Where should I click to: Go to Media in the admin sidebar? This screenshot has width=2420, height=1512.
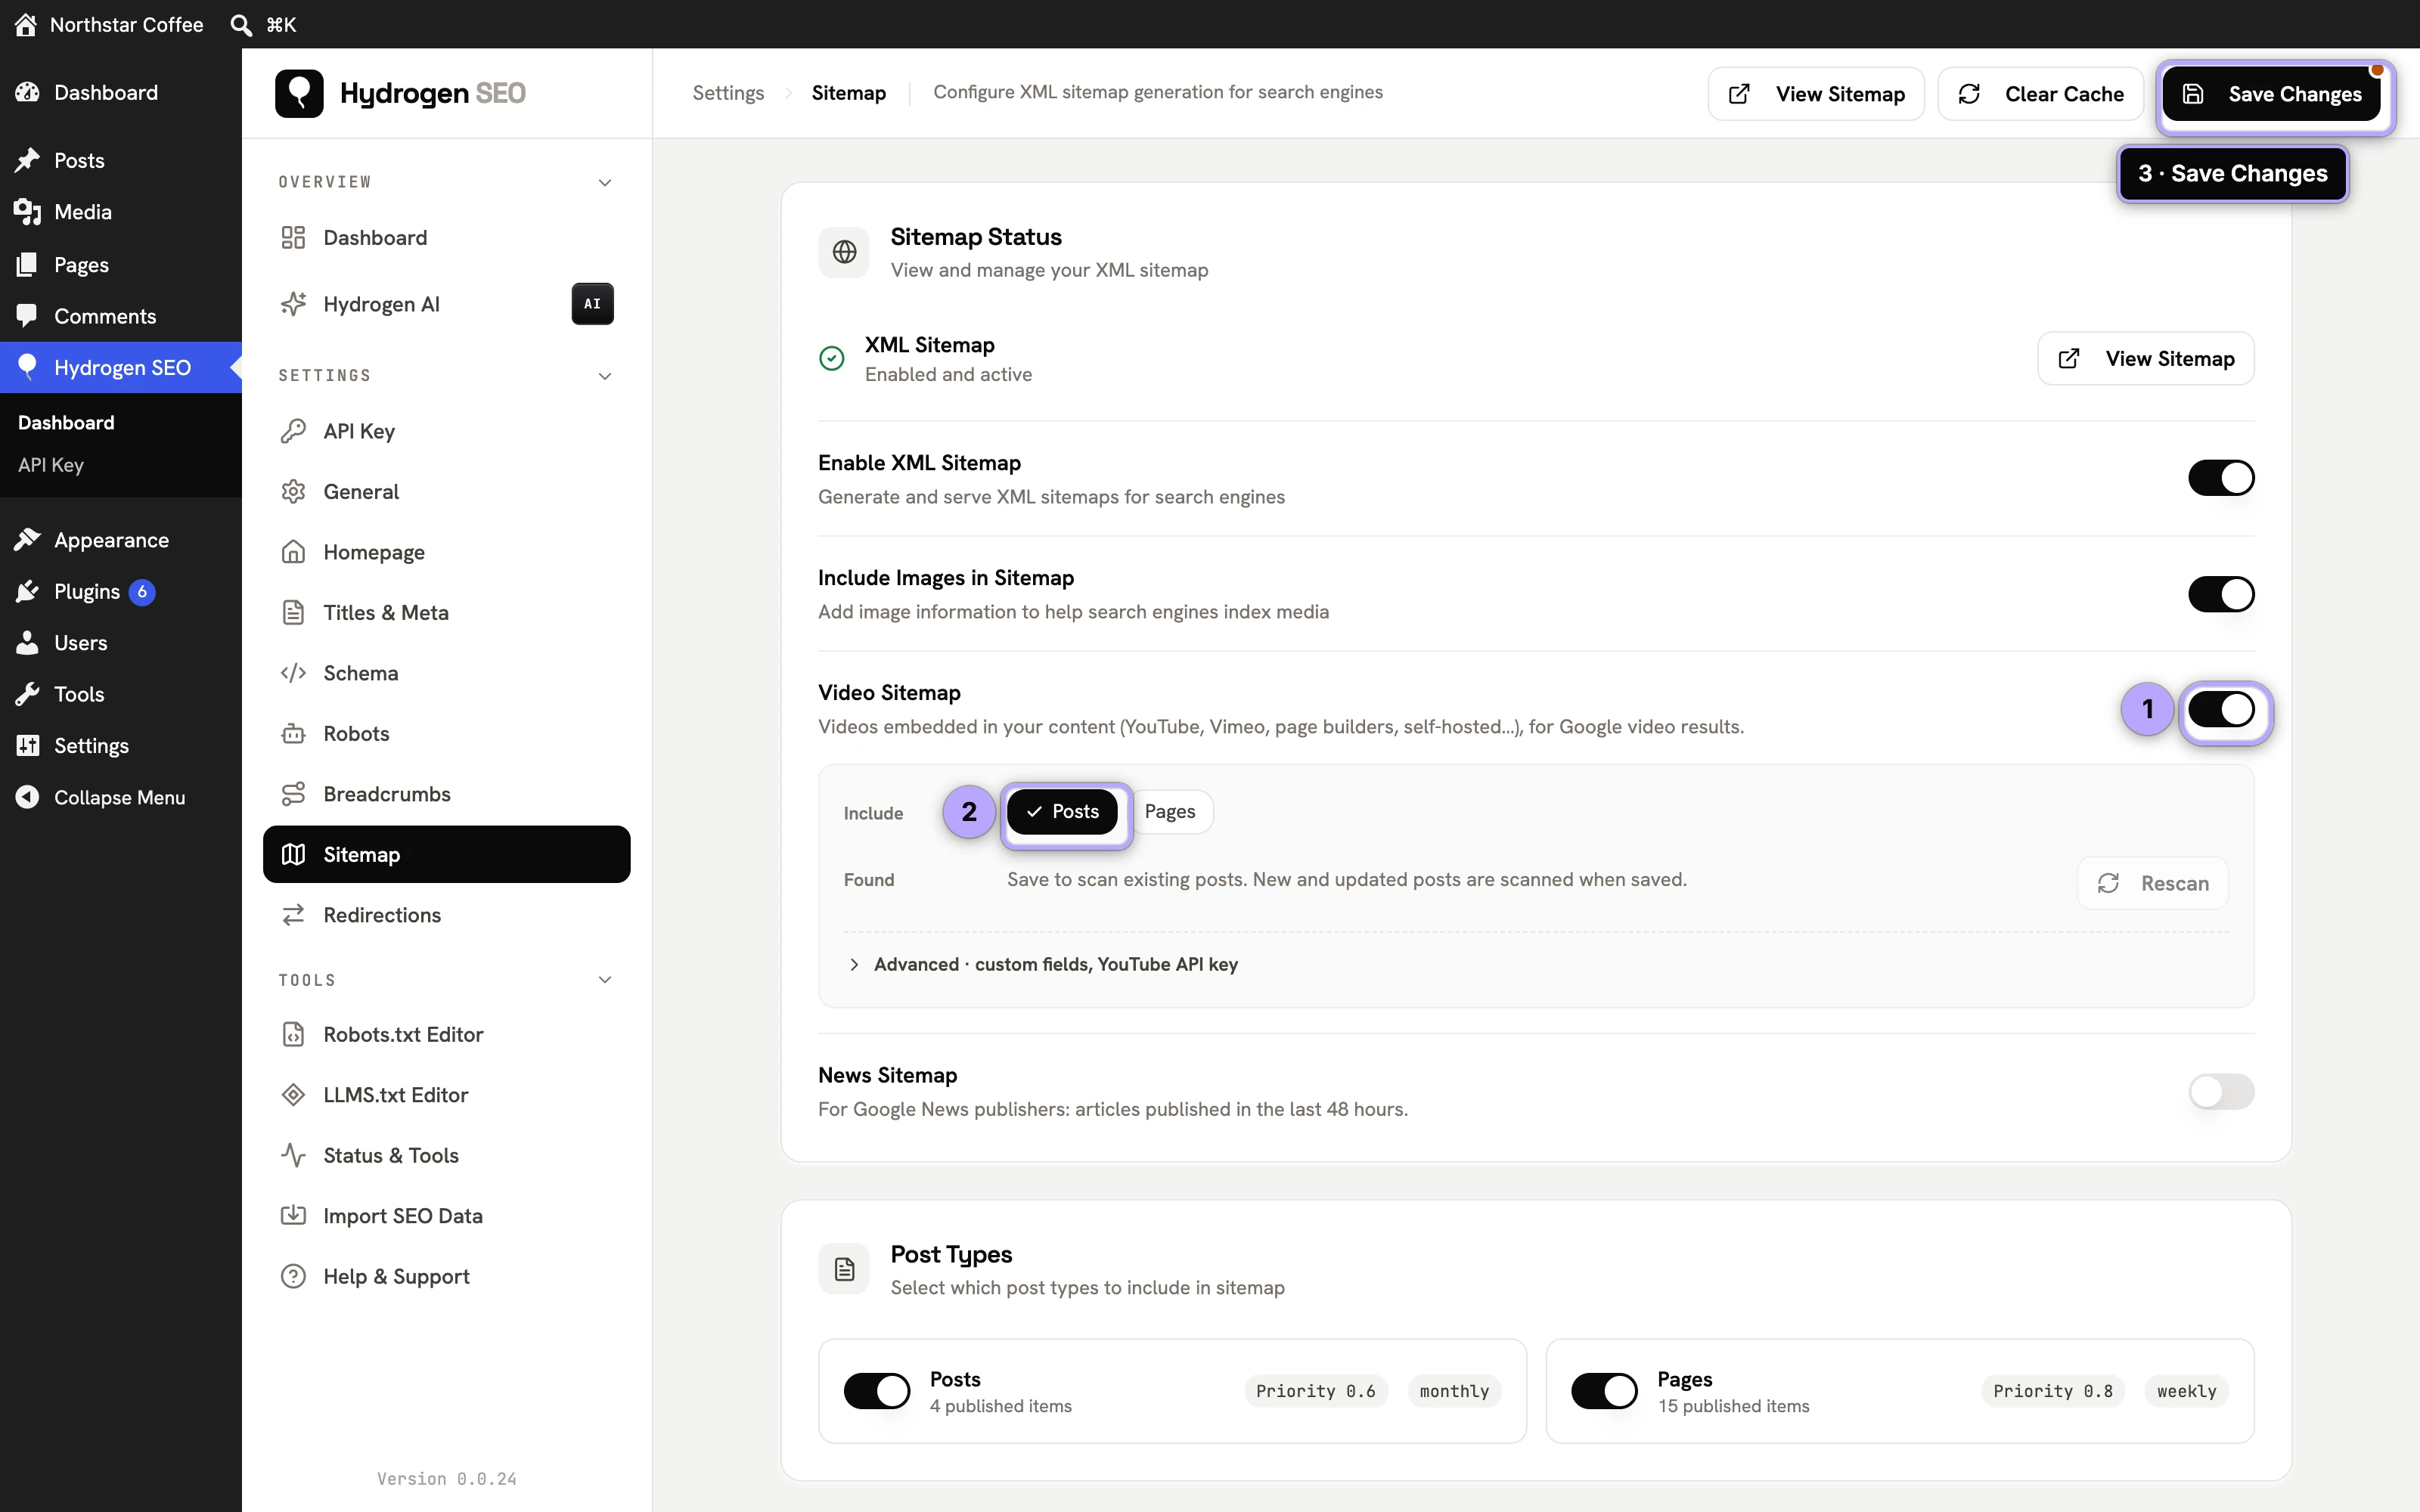click(121, 212)
